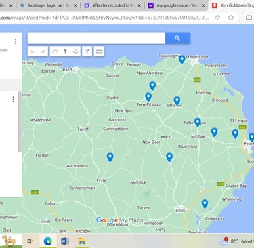Click the redo arrow in map toolbar
The width and height of the screenshot is (254, 248).
pos(43,51)
